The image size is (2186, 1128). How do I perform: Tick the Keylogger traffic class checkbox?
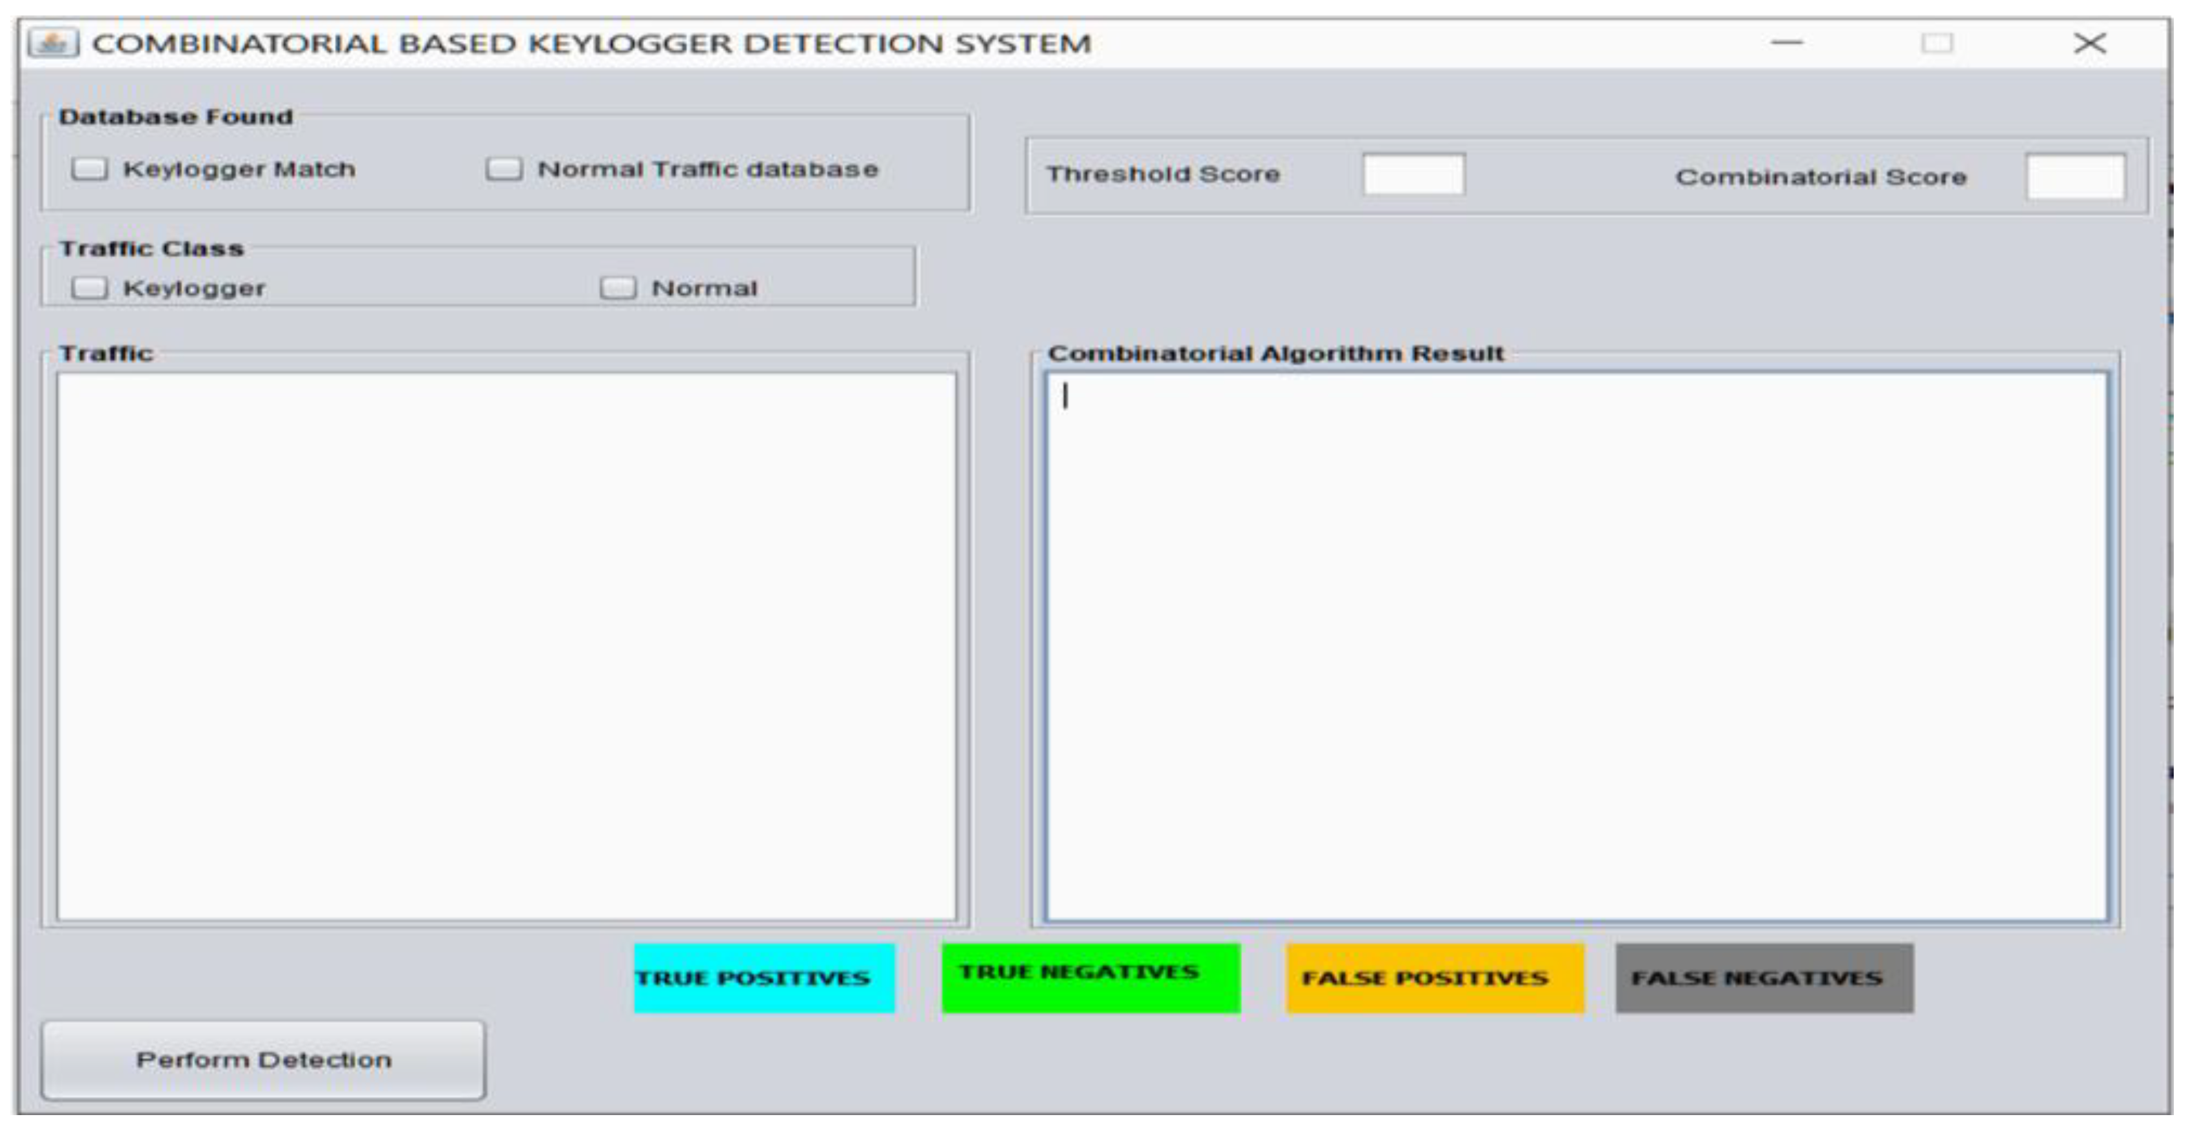pyautogui.click(x=90, y=288)
